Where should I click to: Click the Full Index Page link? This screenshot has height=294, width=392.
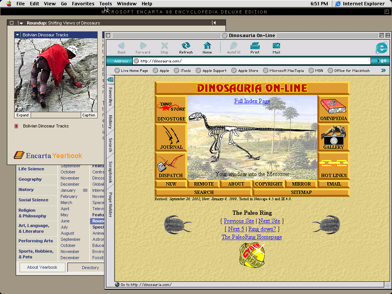coord(252,101)
